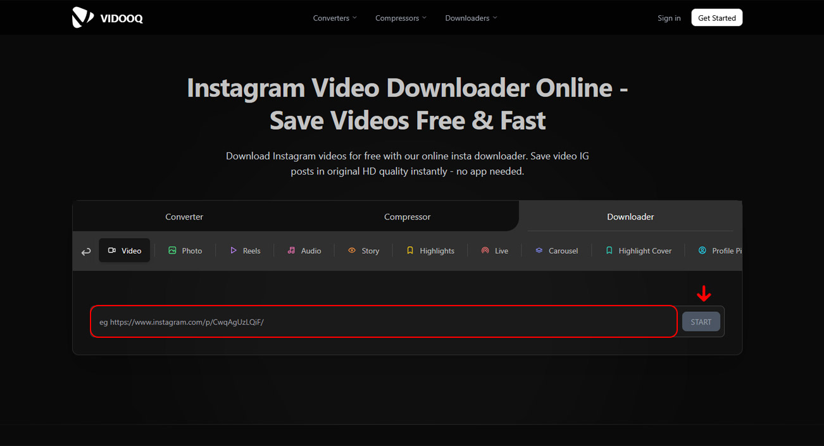824x446 pixels.
Task: Select the Story eye icon
Action: point(352,251)
